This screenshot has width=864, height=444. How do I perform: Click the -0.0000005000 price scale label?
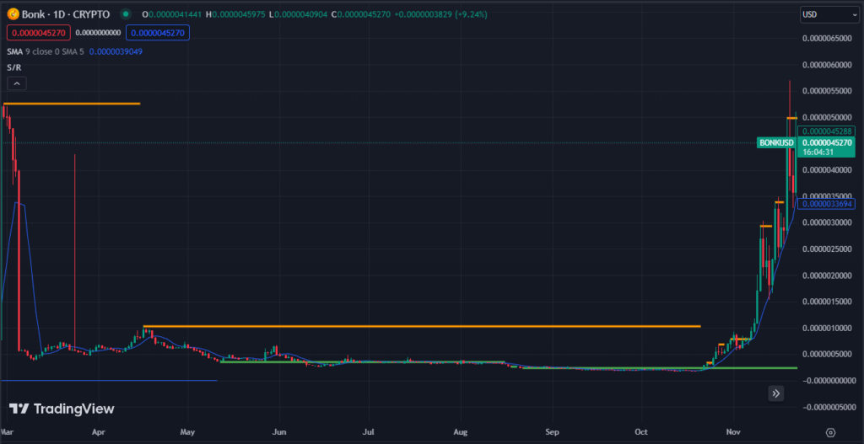829,407
